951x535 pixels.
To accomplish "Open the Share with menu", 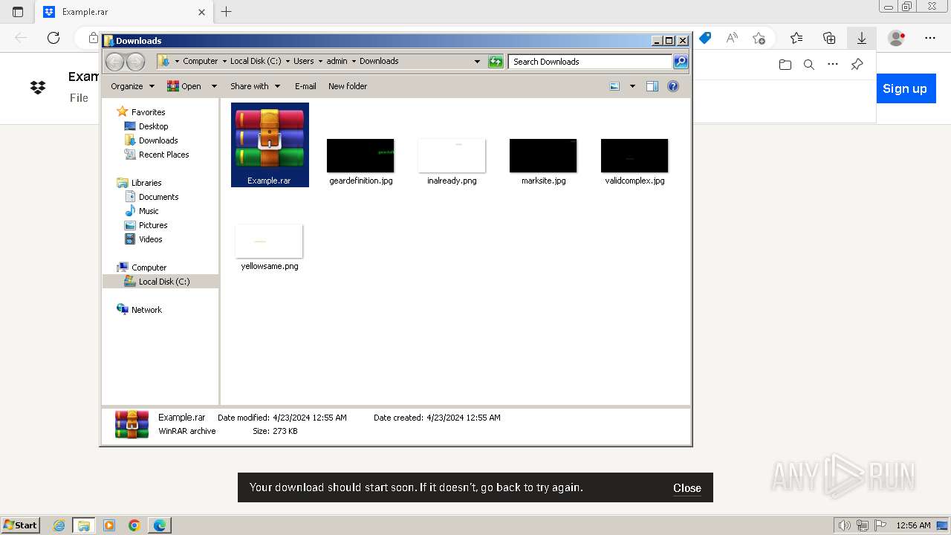I will point(255,86).
